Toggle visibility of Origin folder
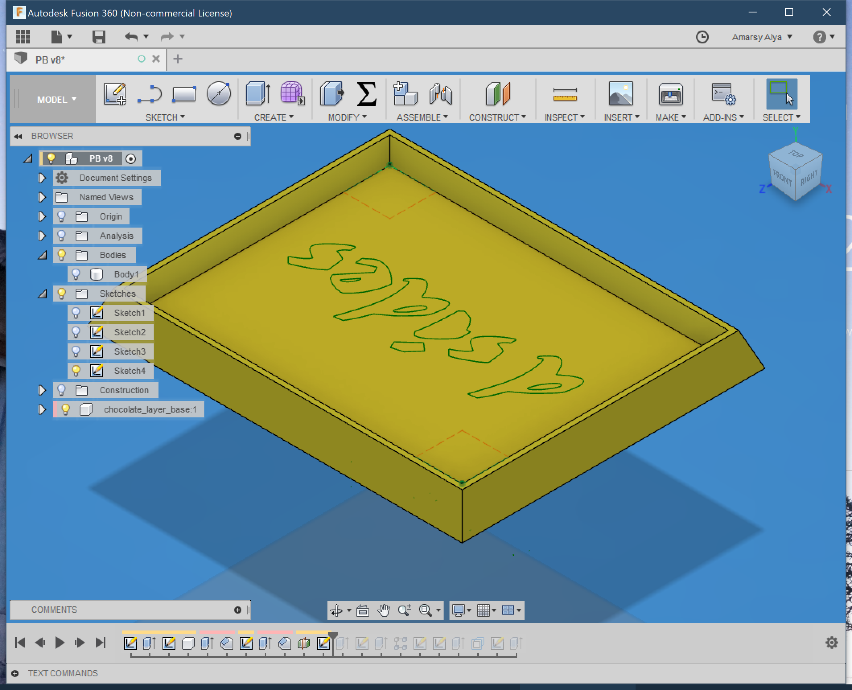Image resolution: width=852 pixels, height=690 pixels. pyautogui.click(x=62, y=216)
